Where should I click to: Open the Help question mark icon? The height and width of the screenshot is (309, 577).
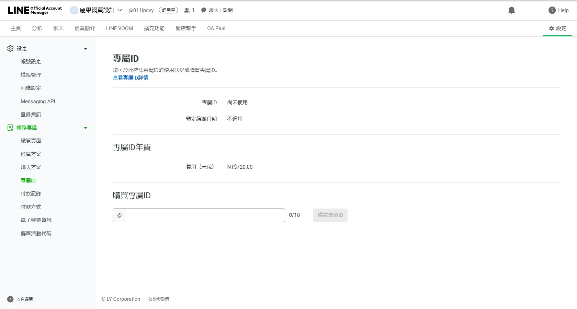pos(552,10)
